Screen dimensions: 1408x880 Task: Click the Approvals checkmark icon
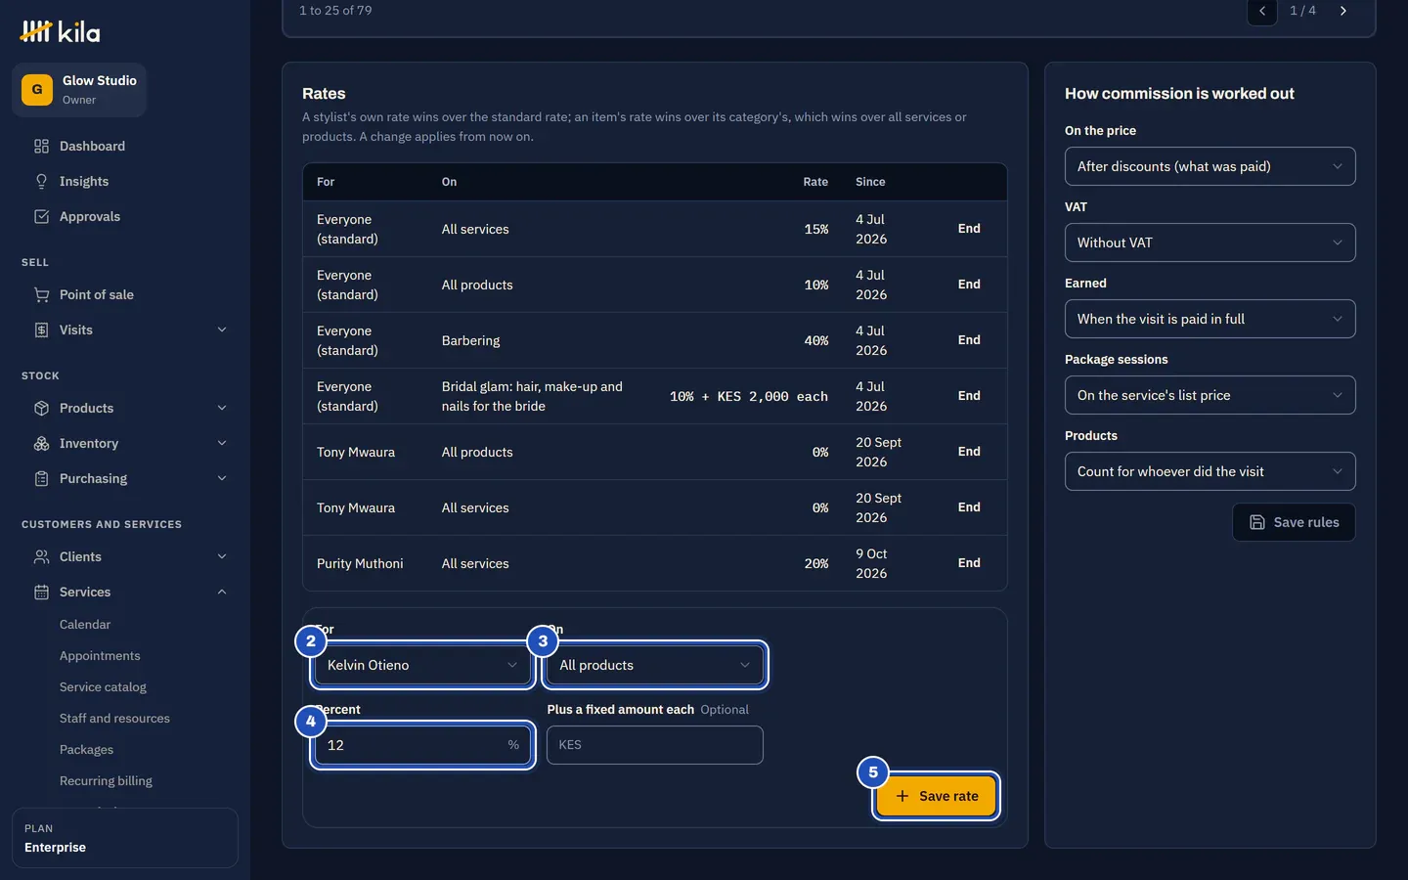coord(41,216)
